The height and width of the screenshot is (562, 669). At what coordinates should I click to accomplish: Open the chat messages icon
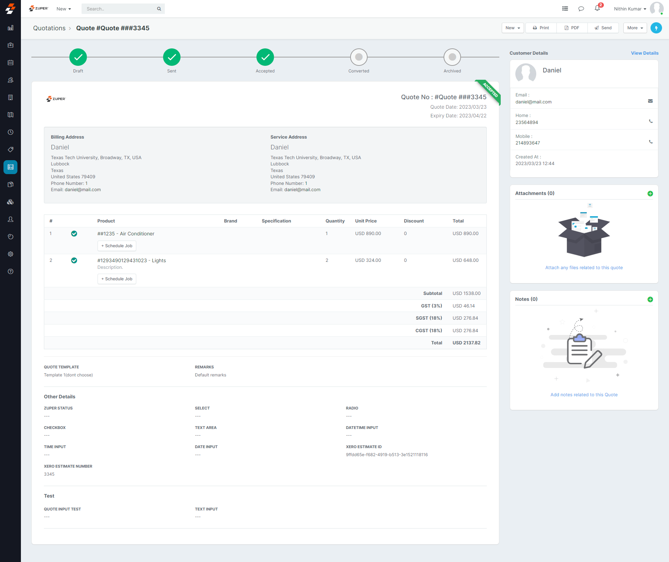point(581,9)
